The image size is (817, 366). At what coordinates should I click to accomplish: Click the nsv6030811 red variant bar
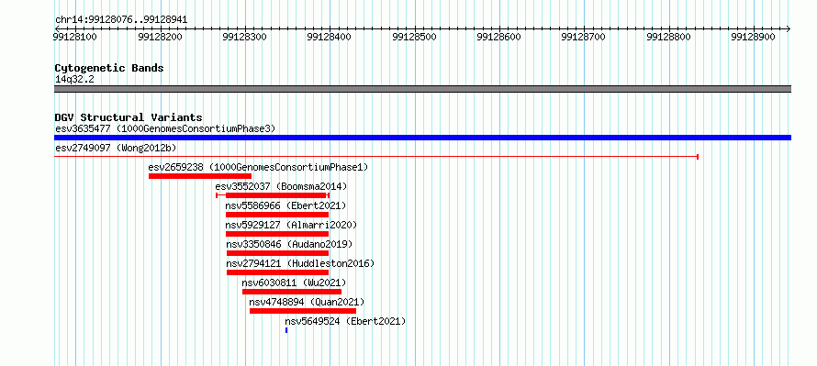pyautogui.click(x=292, y=292)
